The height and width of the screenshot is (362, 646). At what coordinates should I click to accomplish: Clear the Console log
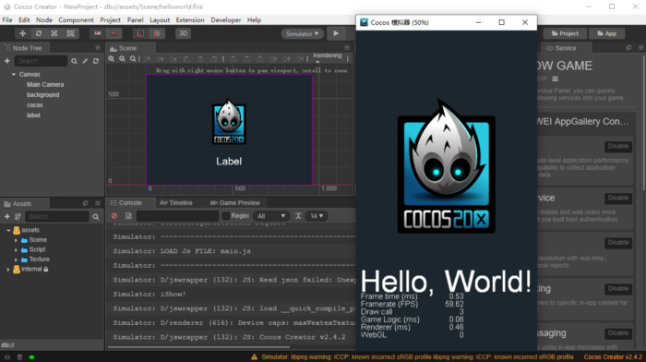pyautogui.click(x=114, y=216)
